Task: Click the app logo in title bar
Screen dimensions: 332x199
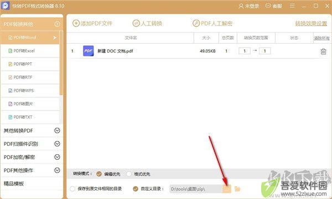Action: click(6, 6)
